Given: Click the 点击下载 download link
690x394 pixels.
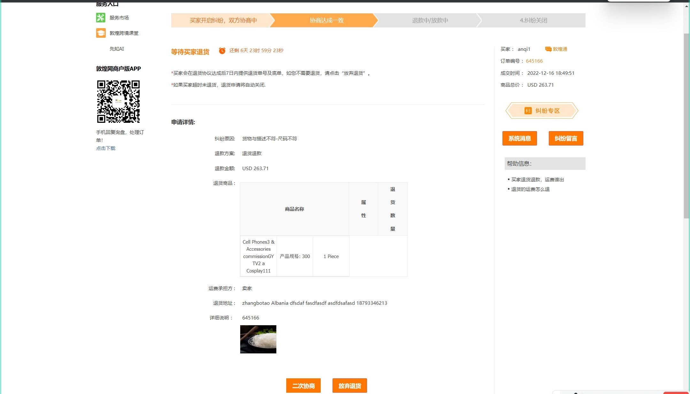Looking at the screenshot, I should 106,148.
